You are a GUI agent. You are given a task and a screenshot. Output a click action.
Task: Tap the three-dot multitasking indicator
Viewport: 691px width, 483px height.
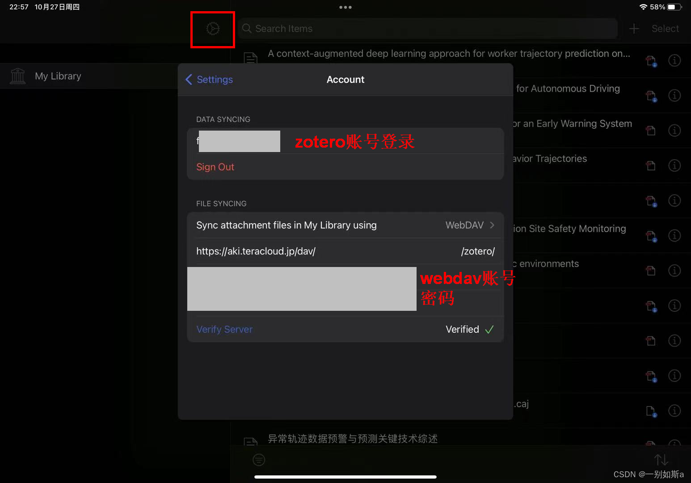345,7
